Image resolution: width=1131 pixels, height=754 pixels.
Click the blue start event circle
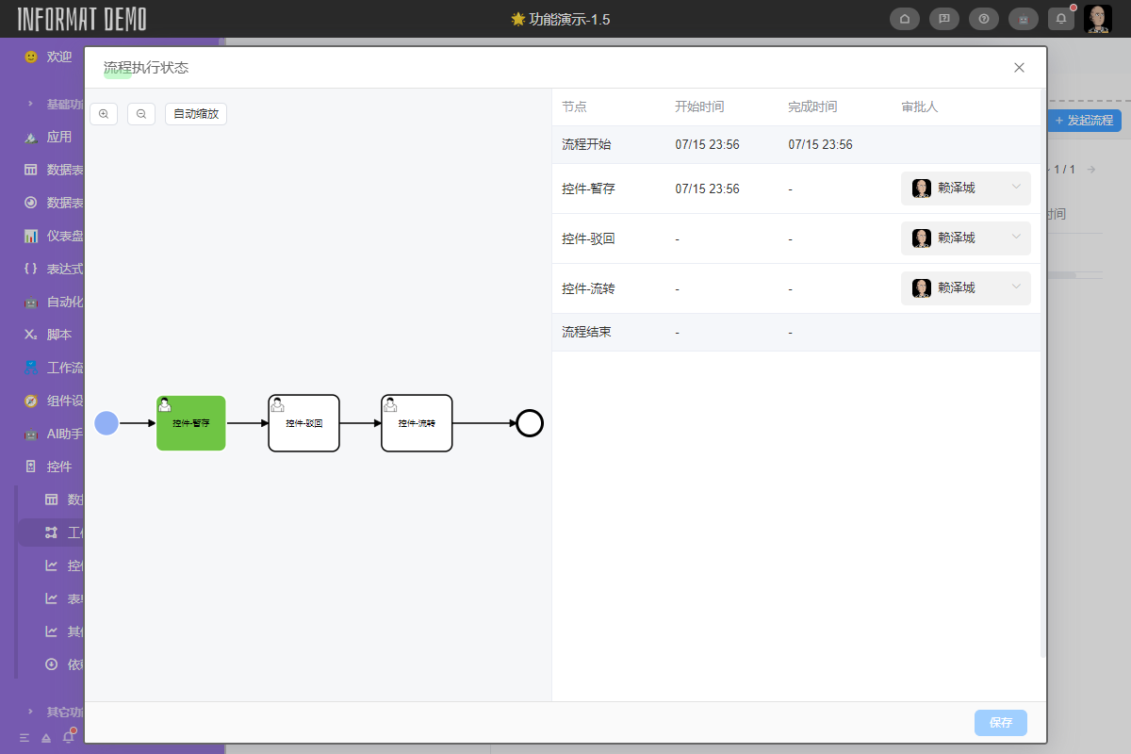107,423
